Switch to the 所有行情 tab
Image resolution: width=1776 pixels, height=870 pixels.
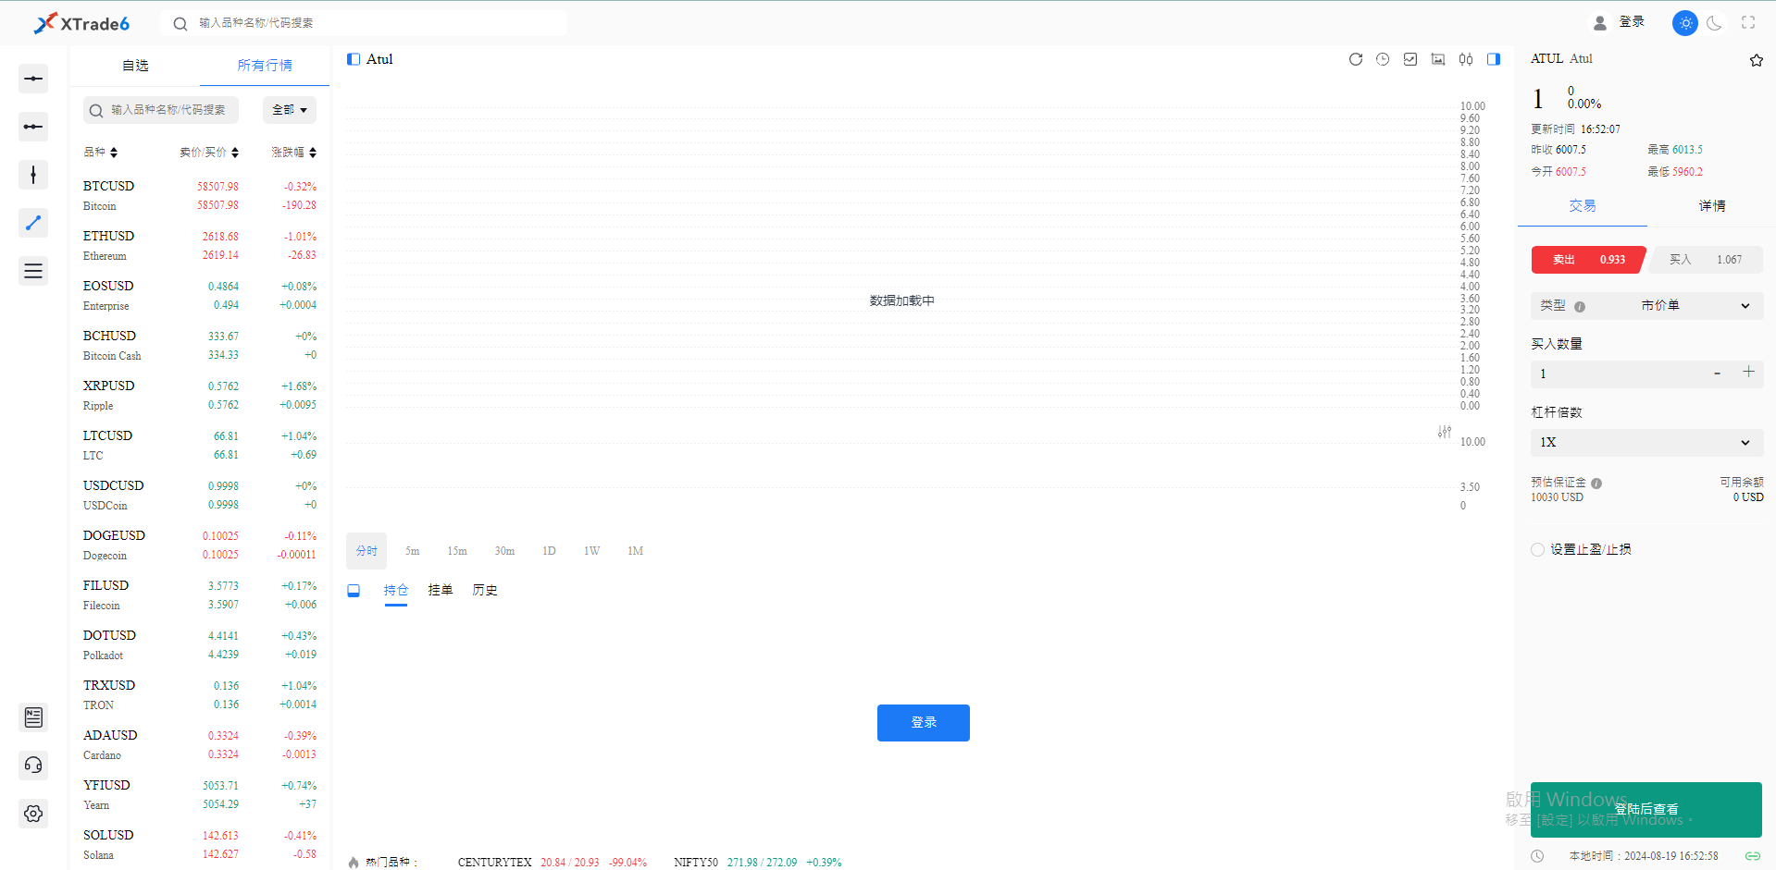[x=264, y=65]
